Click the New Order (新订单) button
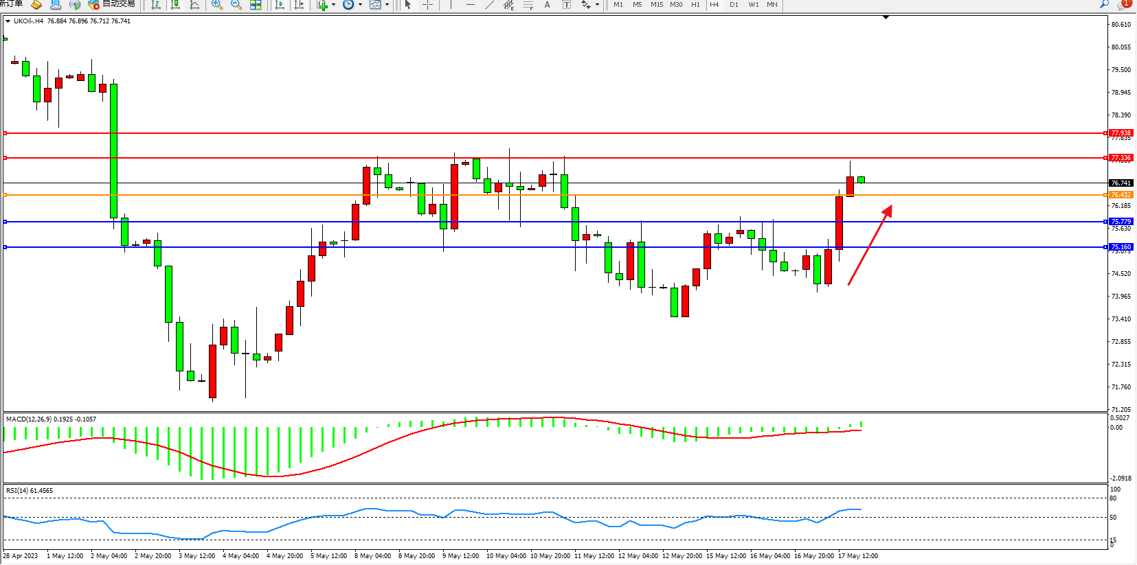1137x565 pixels. click(x=11, y=4)
